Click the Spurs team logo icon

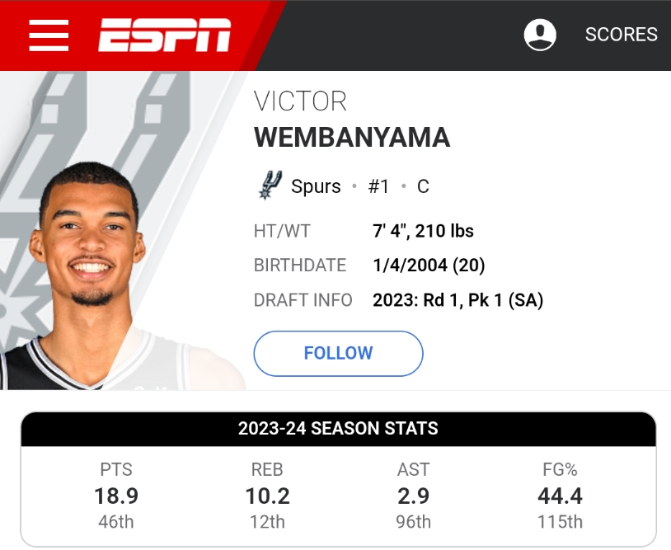[270, 186]
